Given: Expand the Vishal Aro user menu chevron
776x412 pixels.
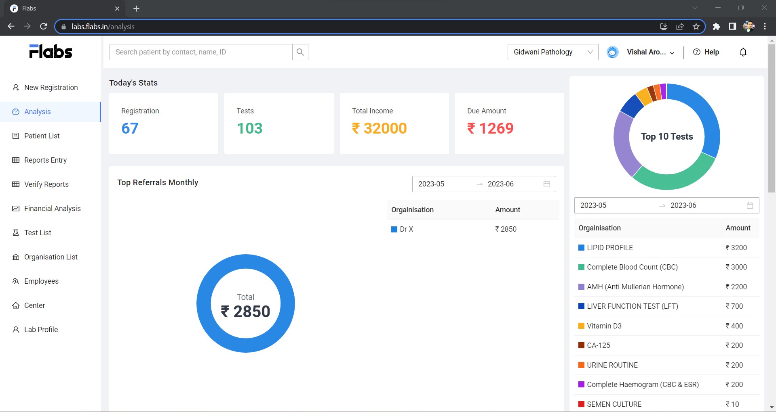Looking at the screenshot, I should pos(672,52).
